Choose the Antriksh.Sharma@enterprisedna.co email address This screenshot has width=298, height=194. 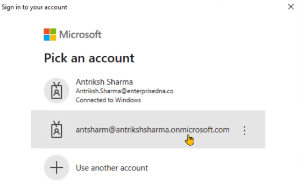124,91
